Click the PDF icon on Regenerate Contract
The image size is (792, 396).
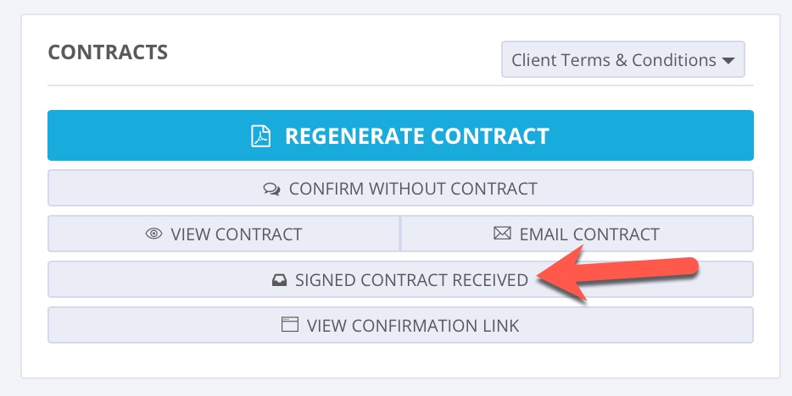[x=260, y=135]
